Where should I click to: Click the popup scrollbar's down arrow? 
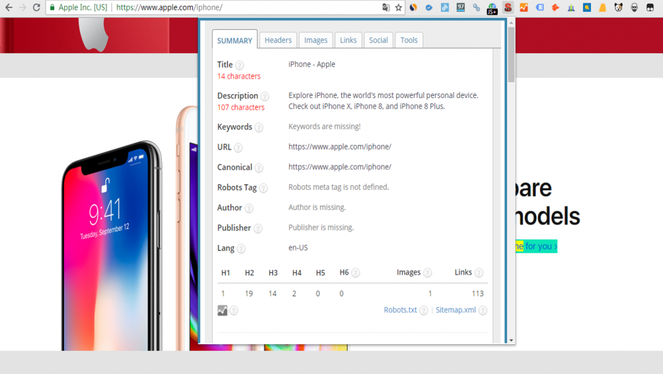point(511,340)
